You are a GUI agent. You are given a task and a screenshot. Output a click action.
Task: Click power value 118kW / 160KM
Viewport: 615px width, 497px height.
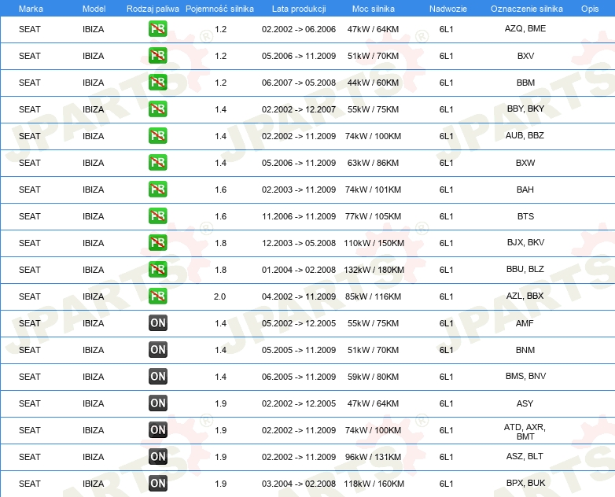(374, 484)
